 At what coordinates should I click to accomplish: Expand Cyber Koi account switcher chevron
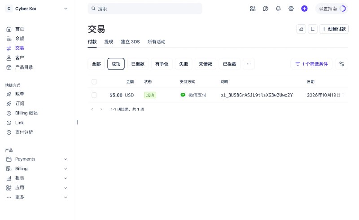[x=66, y=9]
